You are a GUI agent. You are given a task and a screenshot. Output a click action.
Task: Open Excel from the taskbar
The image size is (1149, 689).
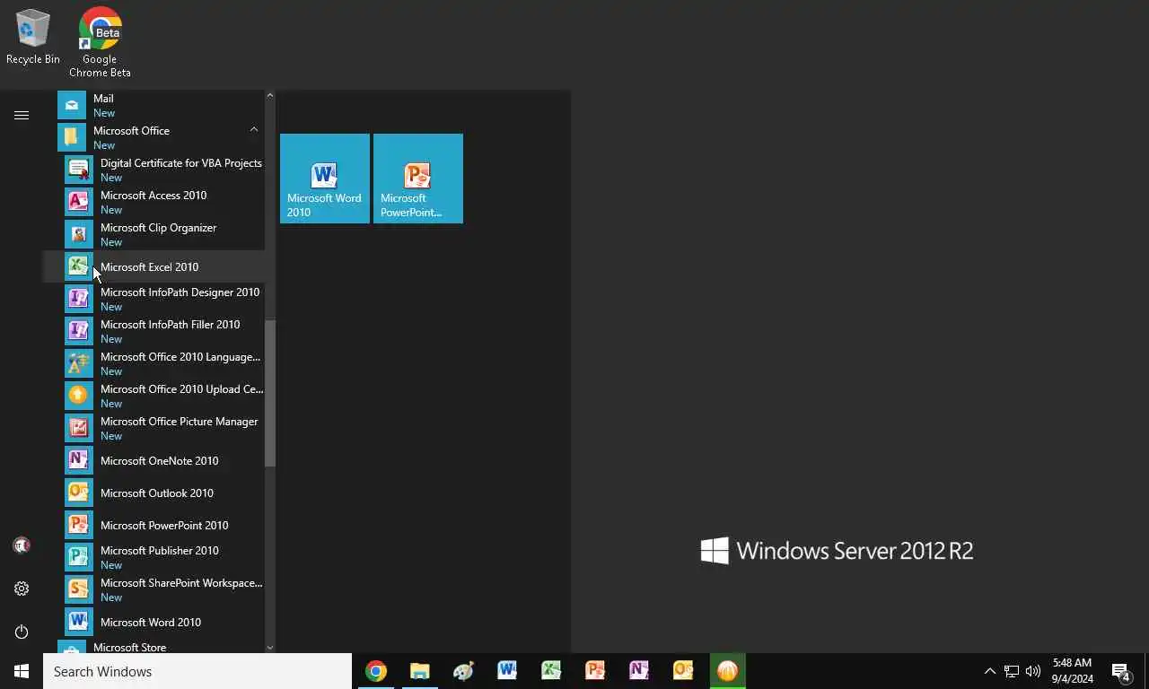pyautogui.click(x=551, y=671)
